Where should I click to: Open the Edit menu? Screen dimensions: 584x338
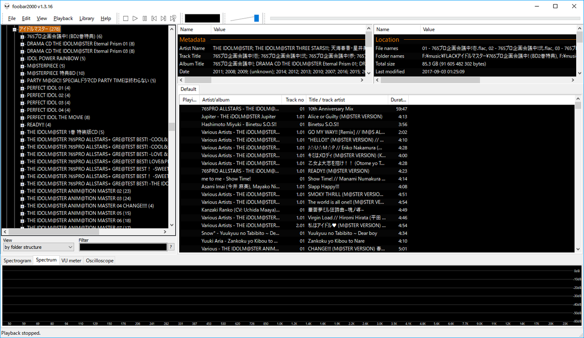coord(26,18)
